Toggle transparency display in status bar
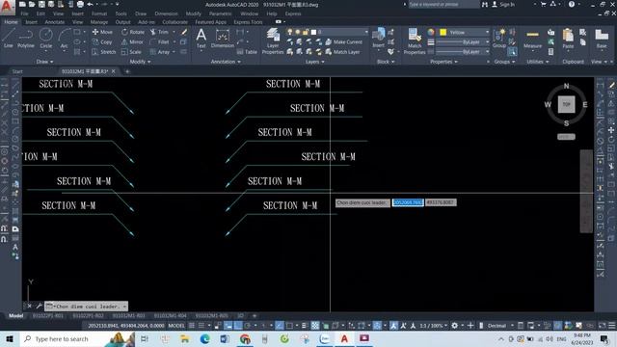This screenshot has width=617, height=347. (315, 326)
